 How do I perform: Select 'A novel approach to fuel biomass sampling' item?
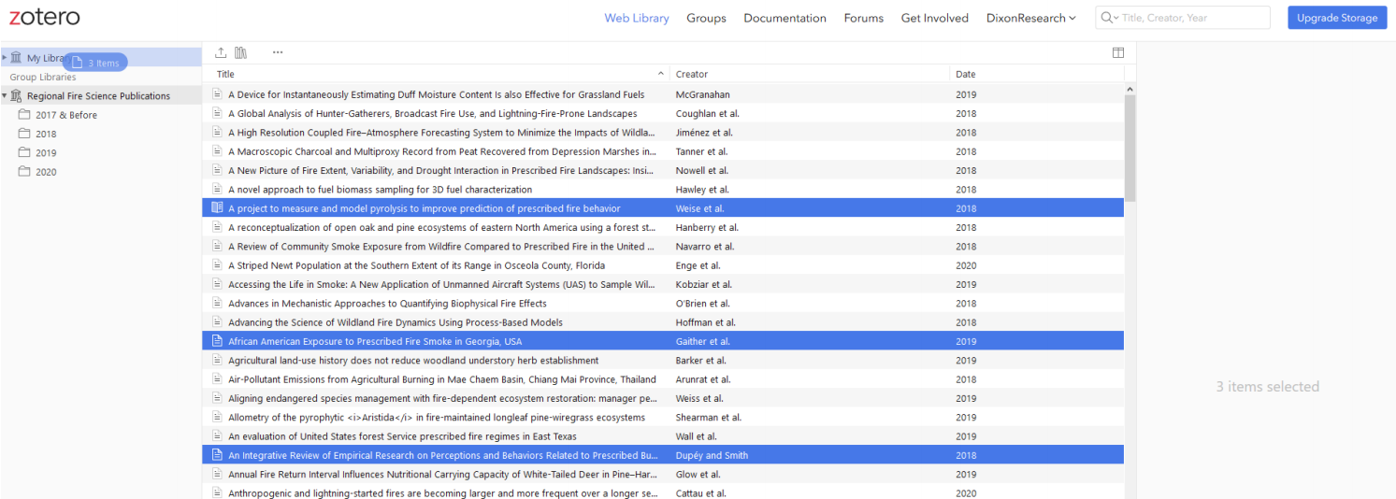pyautogui.click(x=663, y=190)
